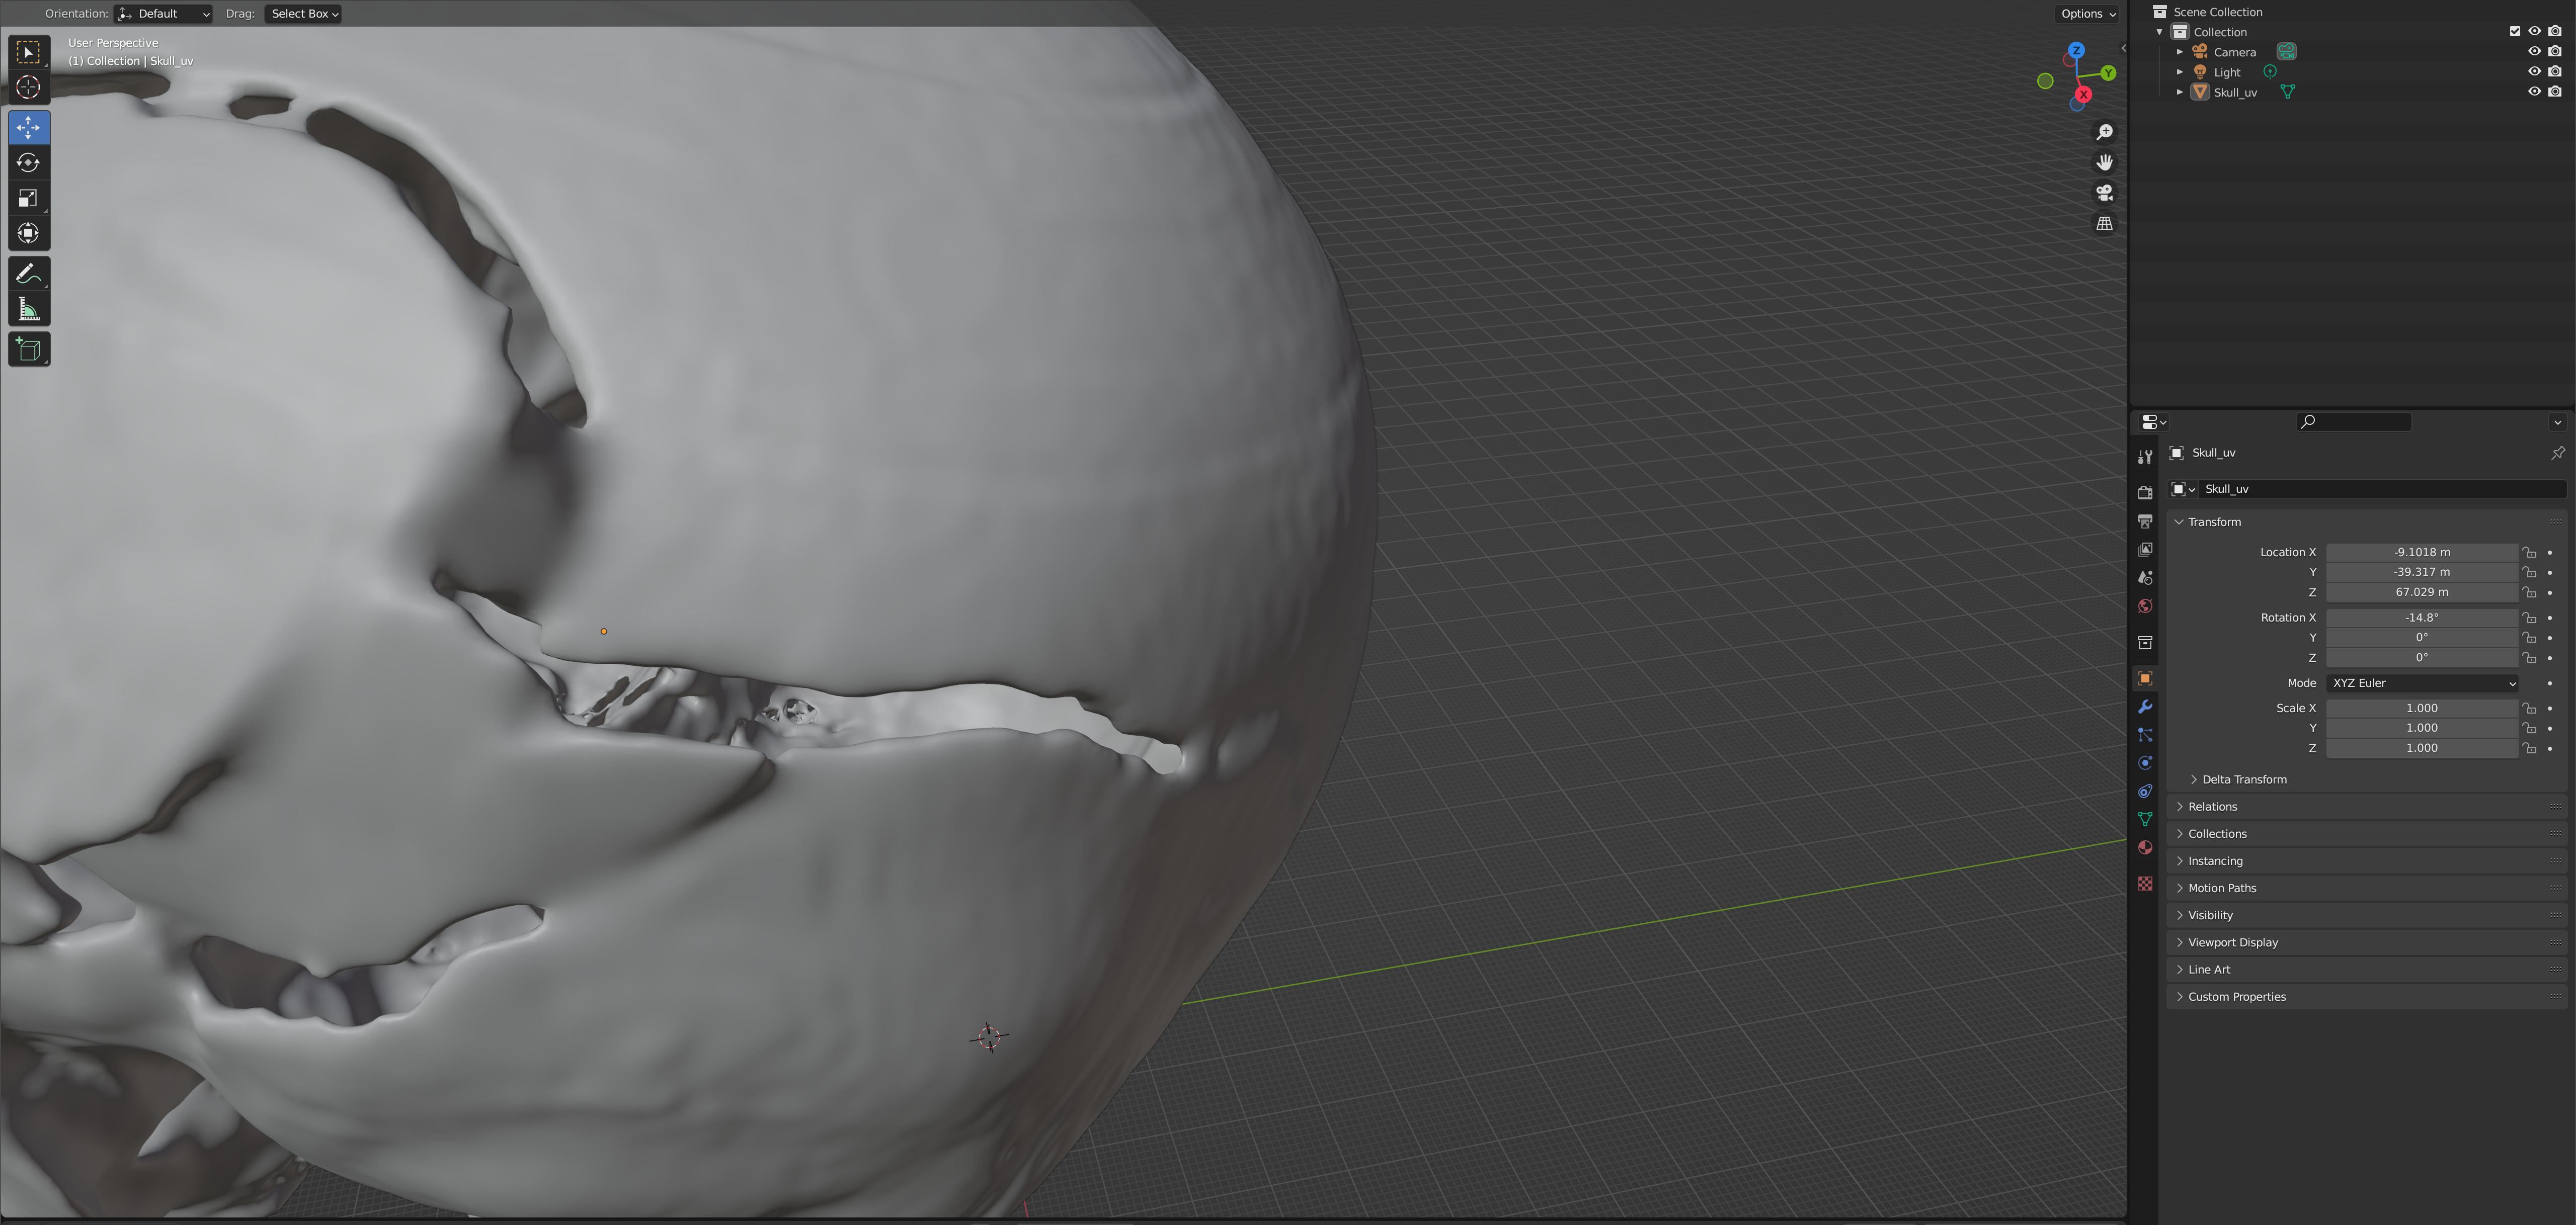
Task: Open the Object Data properties tab
Action: coord(2145,819)
